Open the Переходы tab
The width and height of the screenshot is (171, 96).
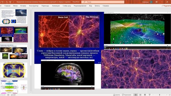tap(45, 6)
